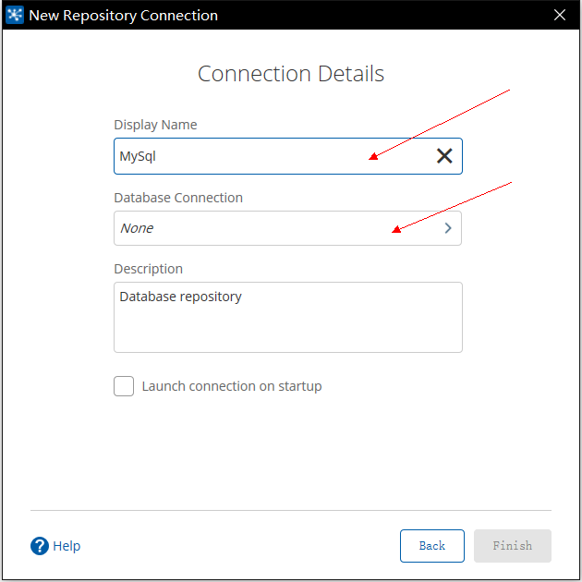Click the New Repository Connection title text
This screenshot has width=582, height=582.
click(x=123, y=16)
